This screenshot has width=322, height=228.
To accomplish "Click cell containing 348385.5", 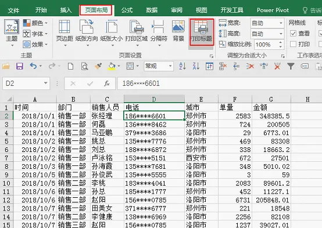I will tap(271, 116).
